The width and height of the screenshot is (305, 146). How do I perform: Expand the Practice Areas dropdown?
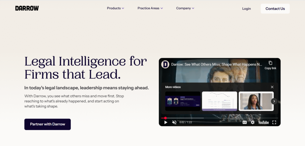tap(150, 8)
